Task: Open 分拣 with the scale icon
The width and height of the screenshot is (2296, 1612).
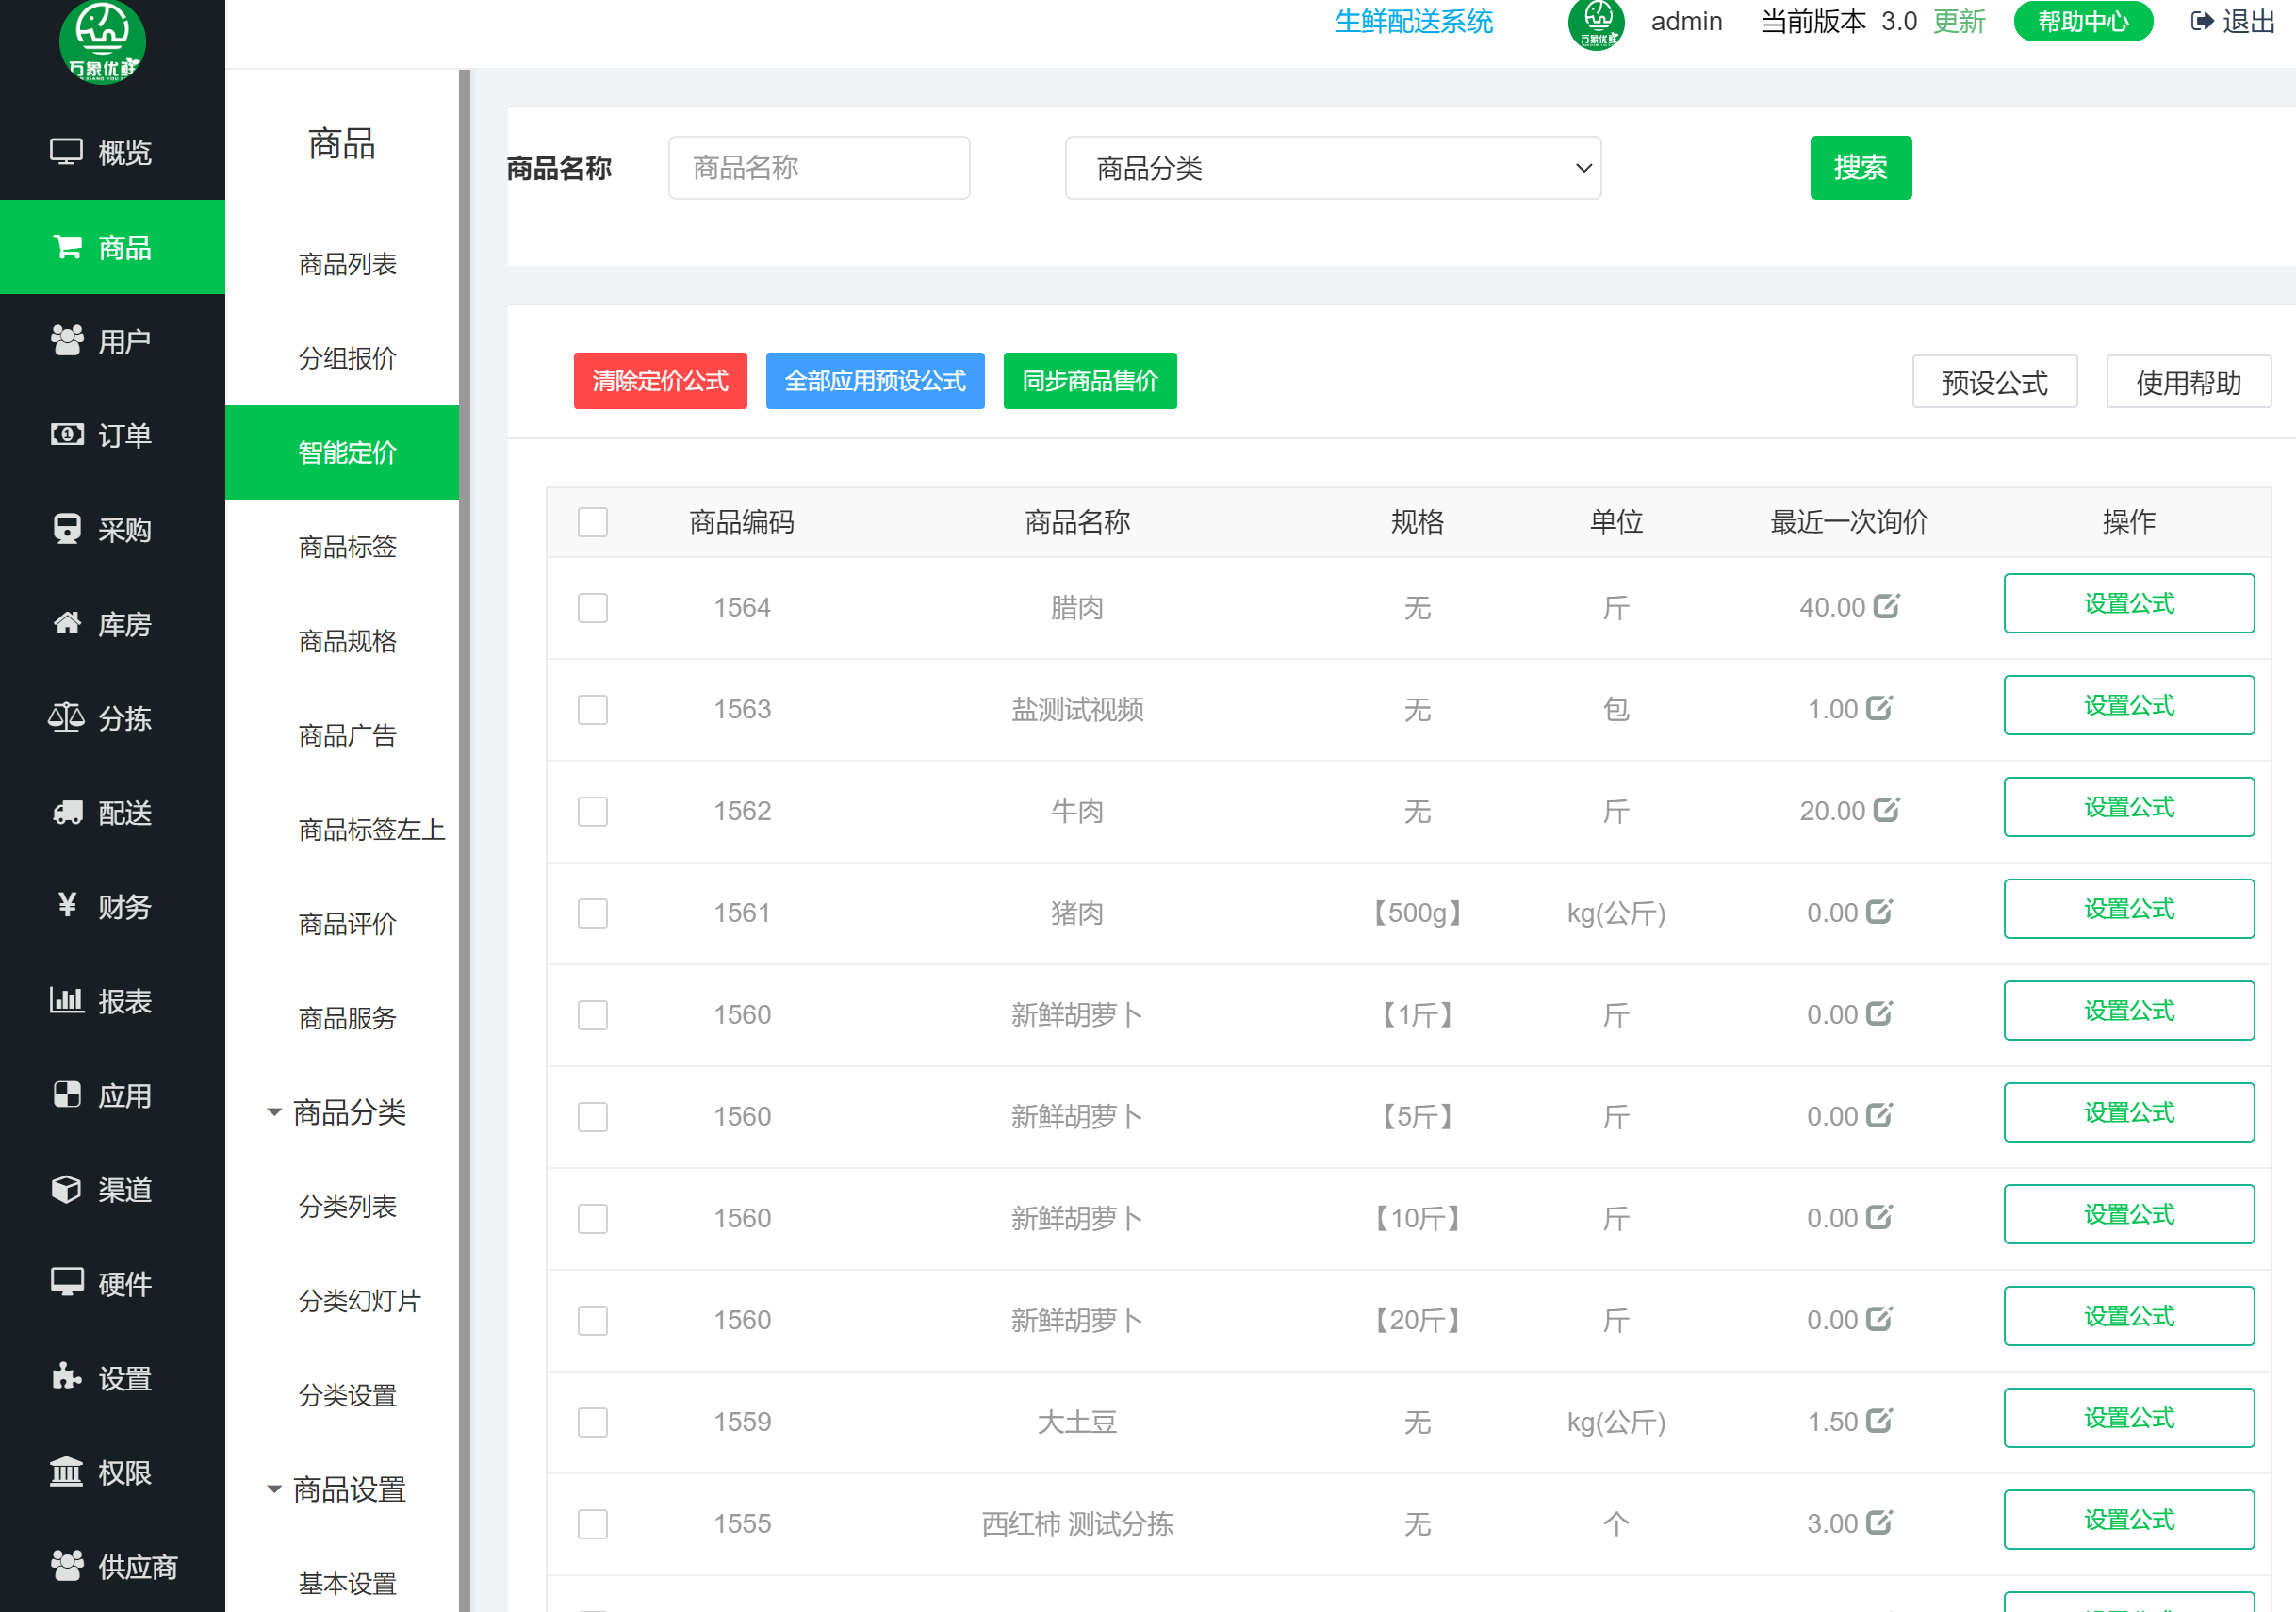Action: click(66, 717)
